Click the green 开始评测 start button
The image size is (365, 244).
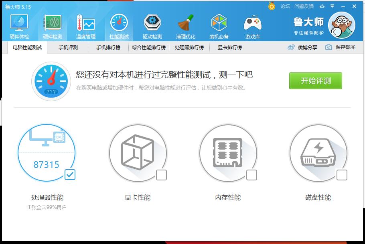(315, 80)
